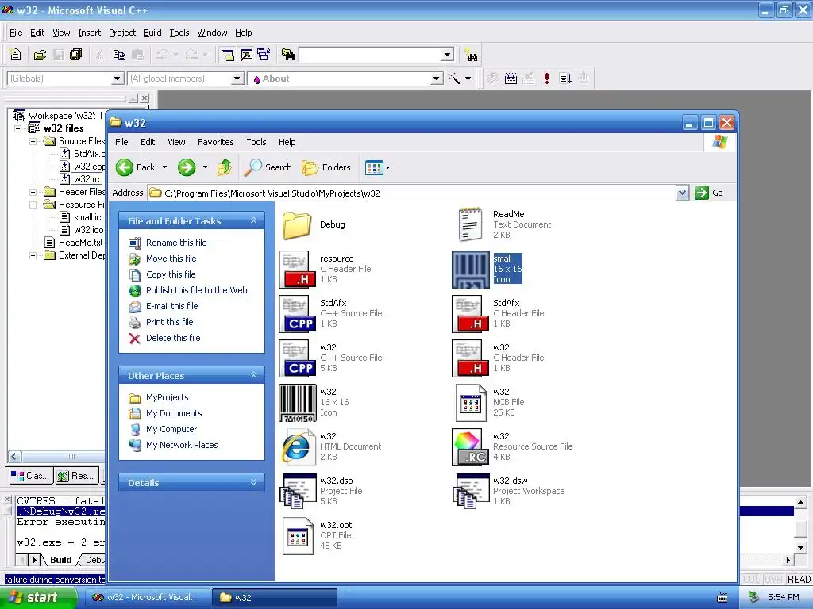Select the Debug folder icon
Screen dimensions: 813x609
click(297, 225)
